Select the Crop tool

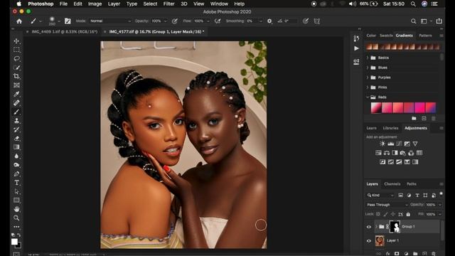tap(16, 76)
